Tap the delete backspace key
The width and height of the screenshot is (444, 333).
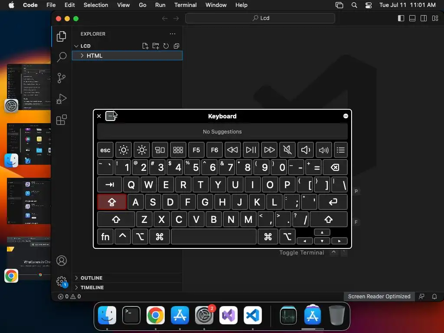point(335,167)
